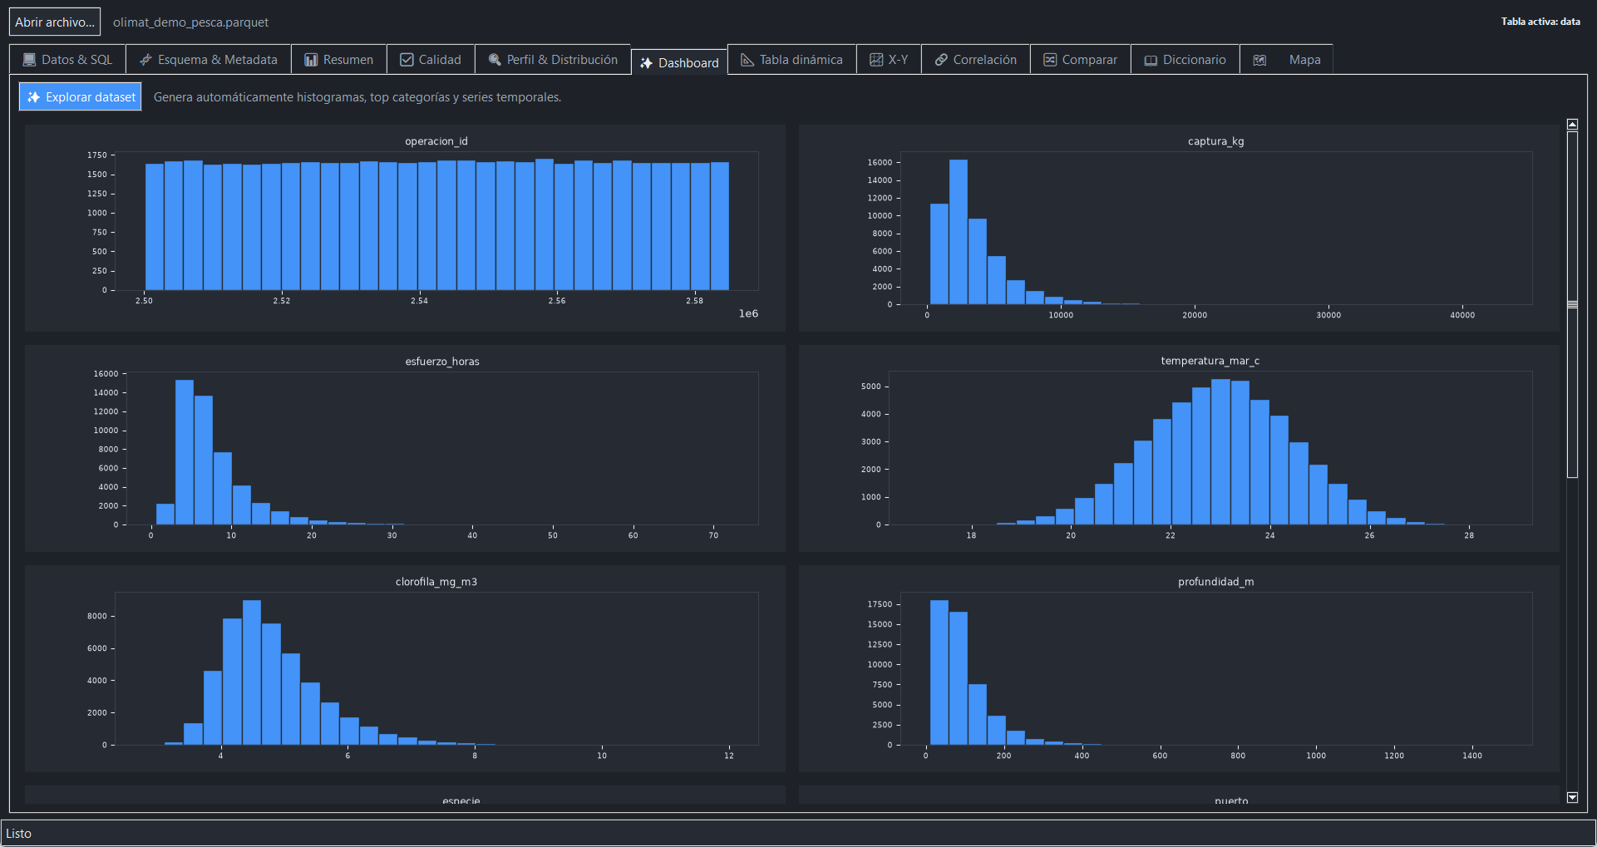Click the vertical scrollbar thumb
This screenshot has height=847, width=1597.
(x=1572, y=304)
